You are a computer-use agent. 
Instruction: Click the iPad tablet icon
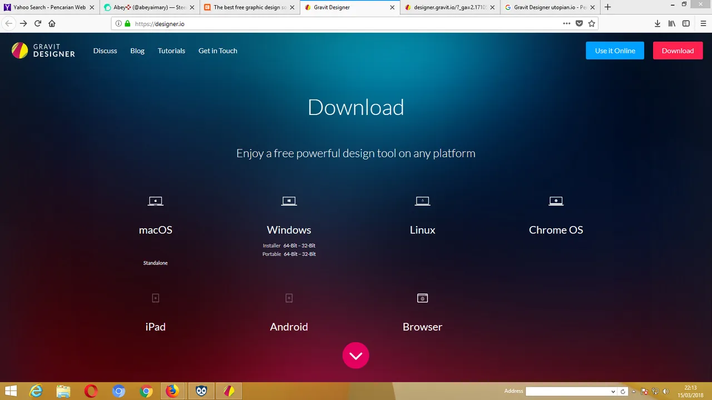pos(155,298)
